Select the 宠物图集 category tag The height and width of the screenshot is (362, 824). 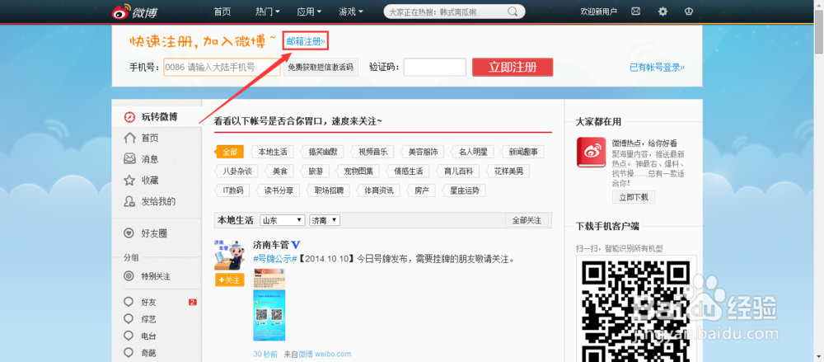tap(358, 171)
